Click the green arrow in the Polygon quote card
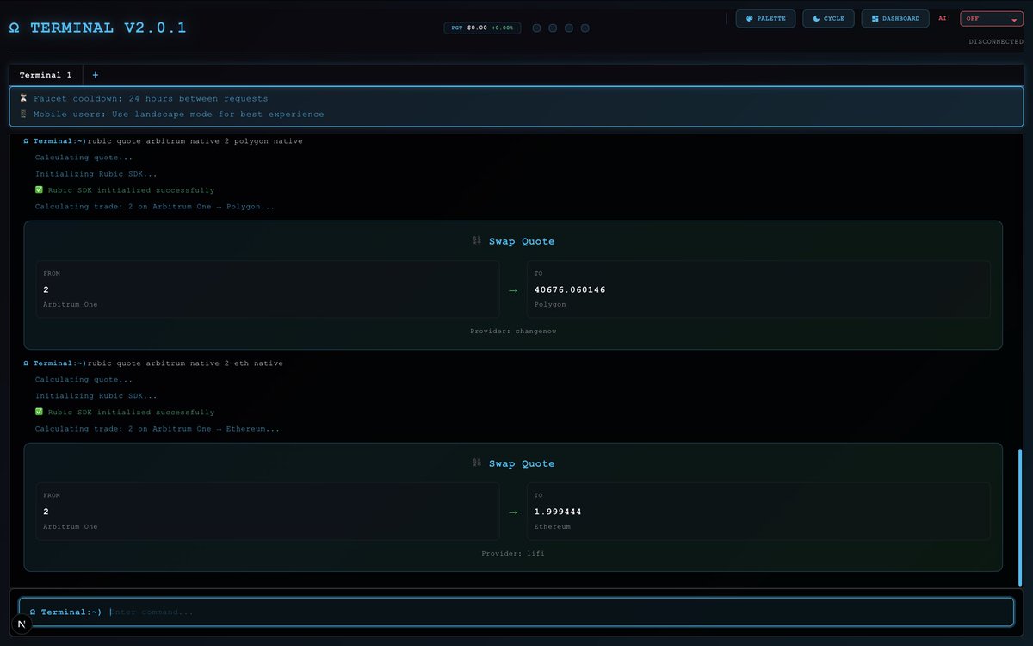Image resolution: width=1033 pixels, height=646 pixels. [513, 290]
